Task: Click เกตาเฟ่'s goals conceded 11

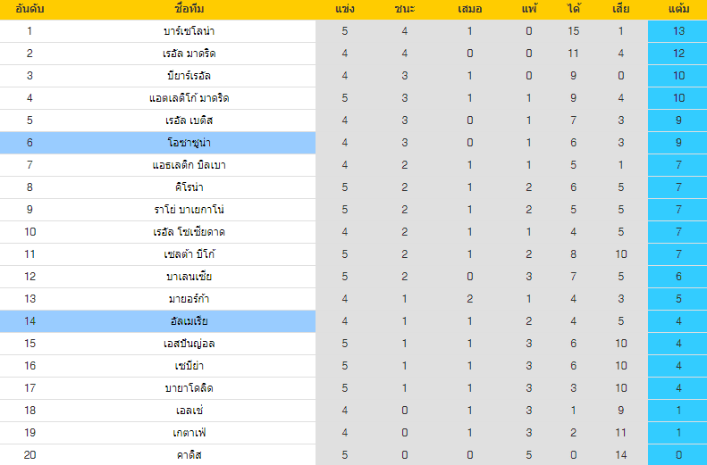Action: [x=621, y=433]
